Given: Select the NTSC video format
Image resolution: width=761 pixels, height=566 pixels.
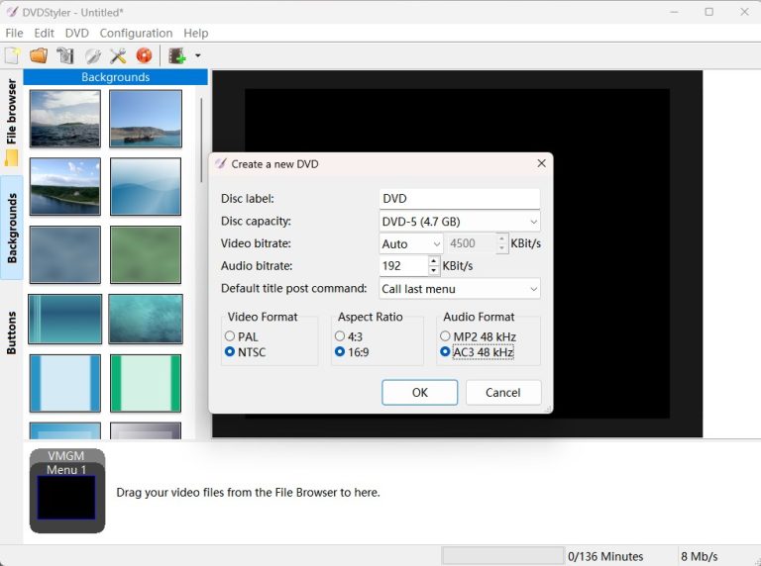Looking at the screenshot, I should click(x=246, y=352).
